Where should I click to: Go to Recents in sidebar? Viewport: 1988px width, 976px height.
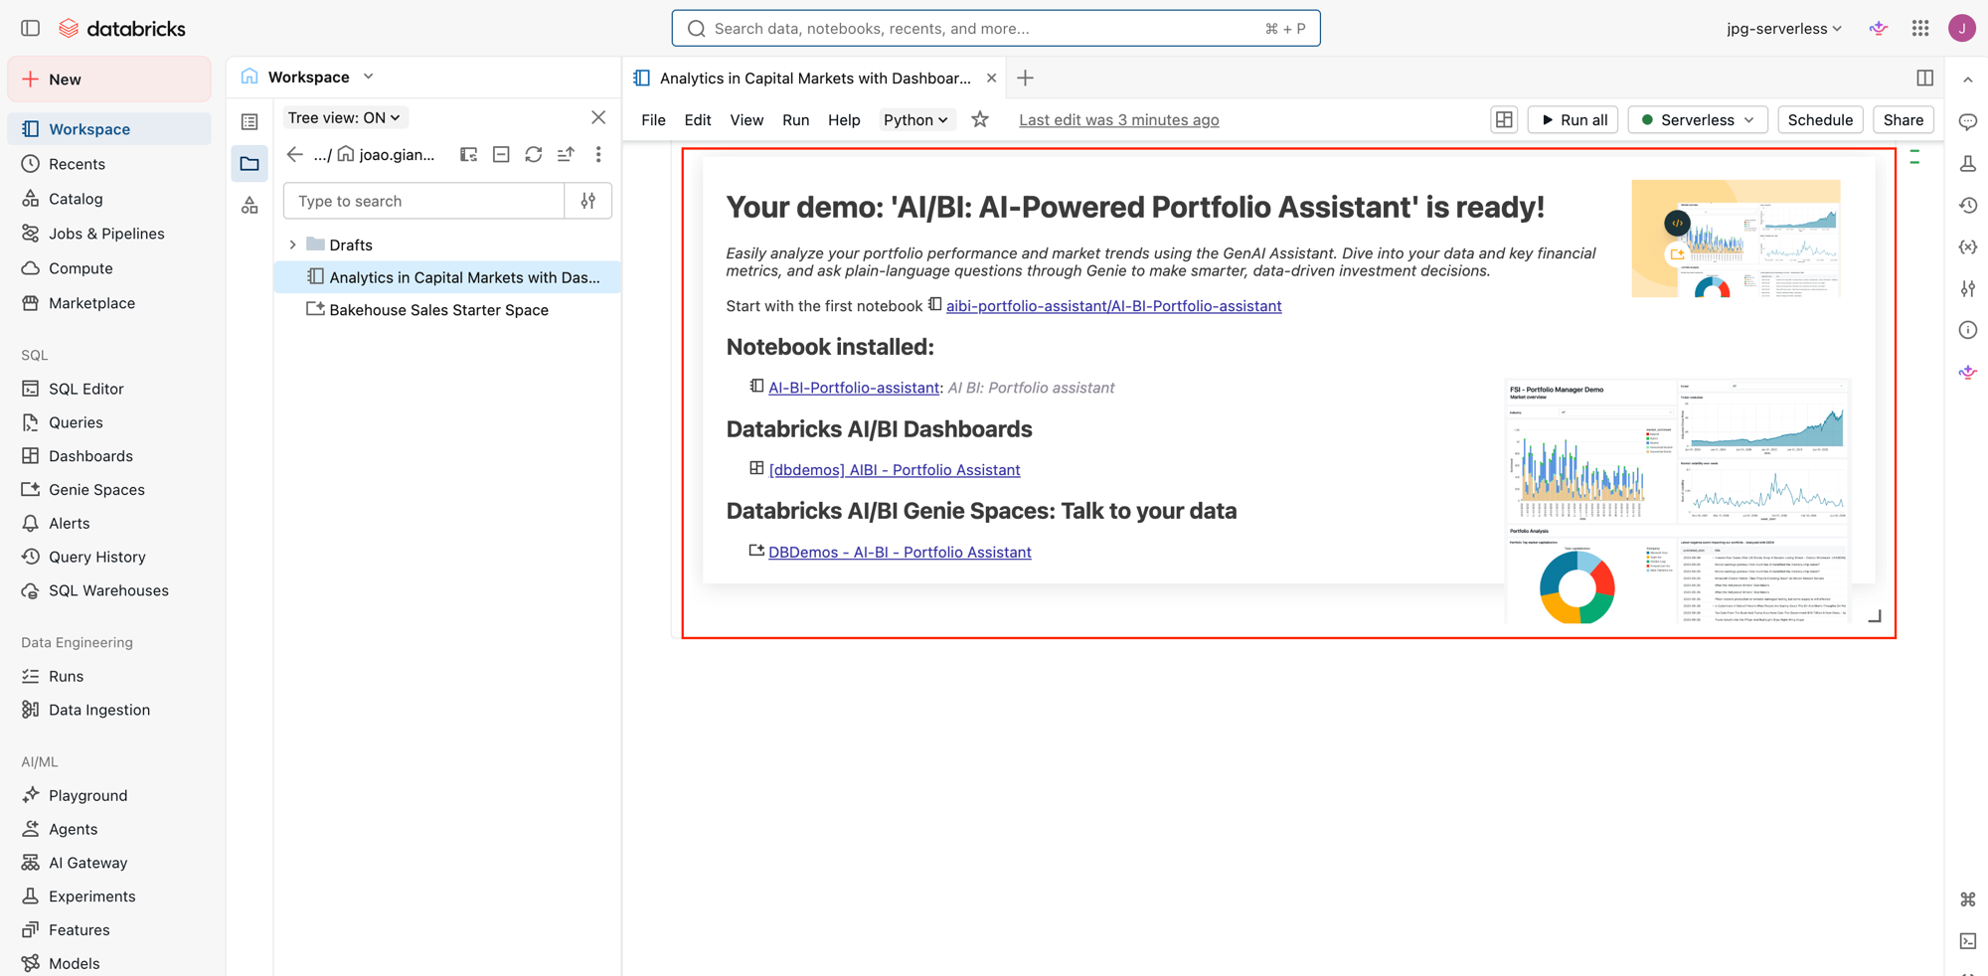(109, 164)
